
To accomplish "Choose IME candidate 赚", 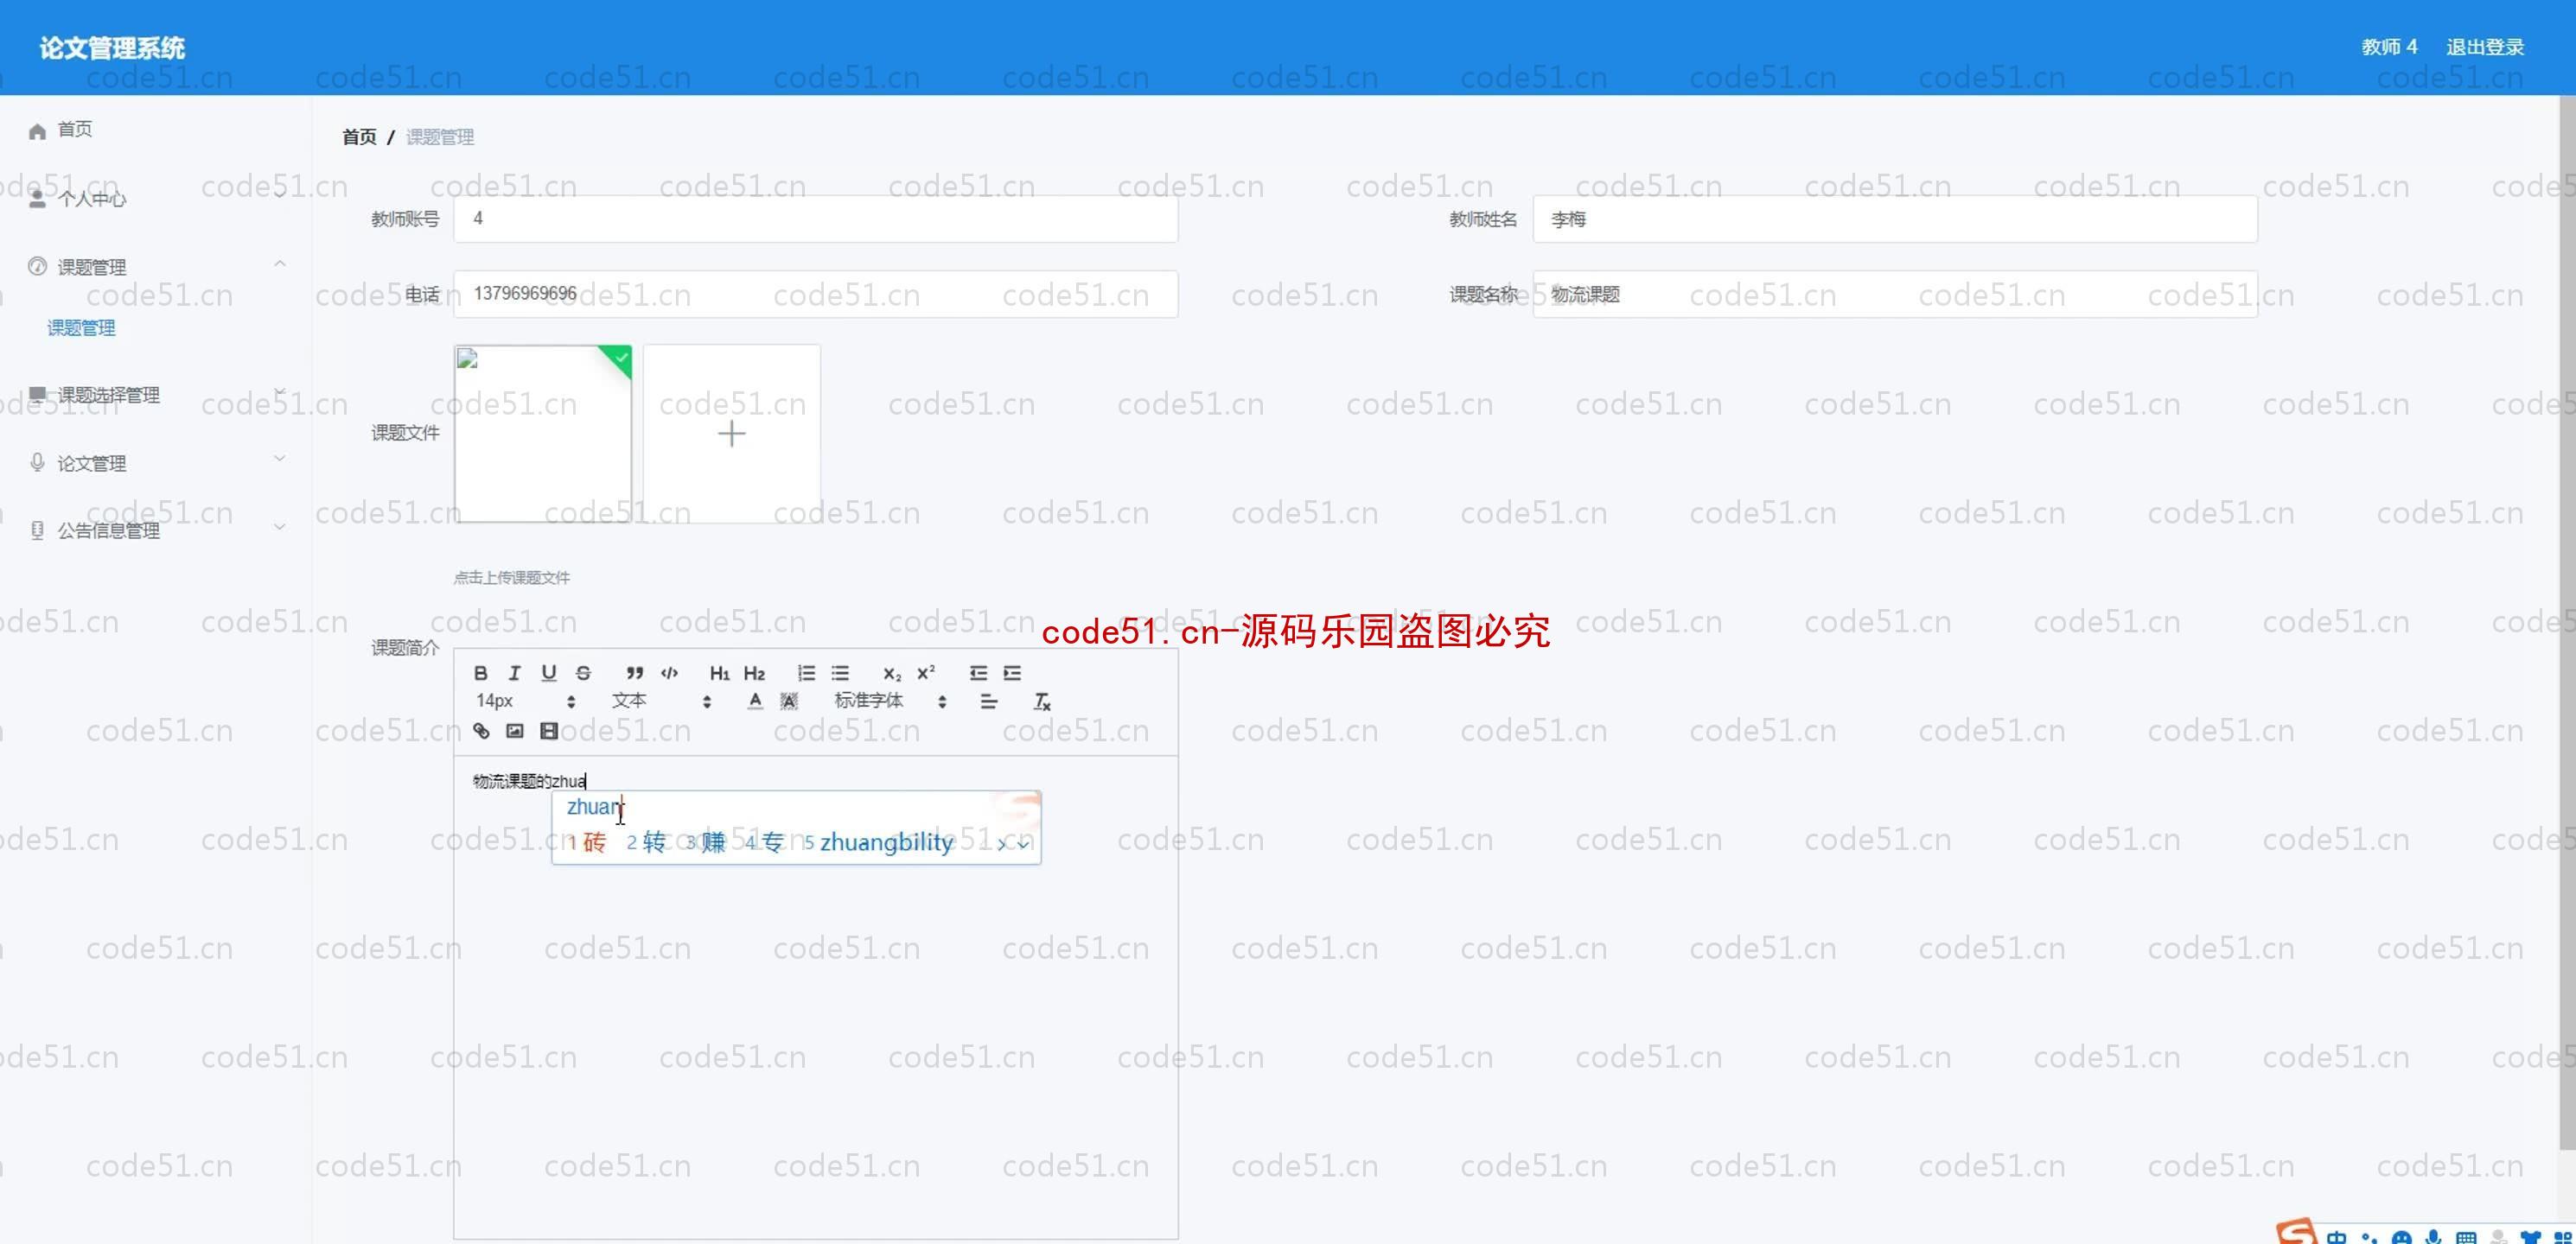I will tap(706, 842).
